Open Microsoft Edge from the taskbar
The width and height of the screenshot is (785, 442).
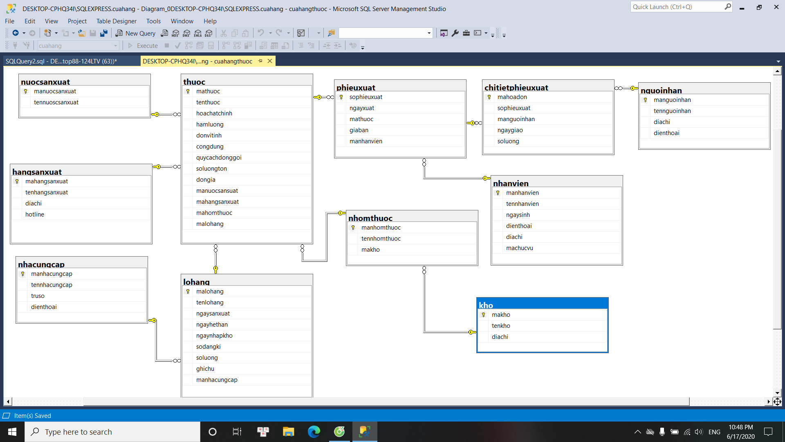[x=314, y=432]
